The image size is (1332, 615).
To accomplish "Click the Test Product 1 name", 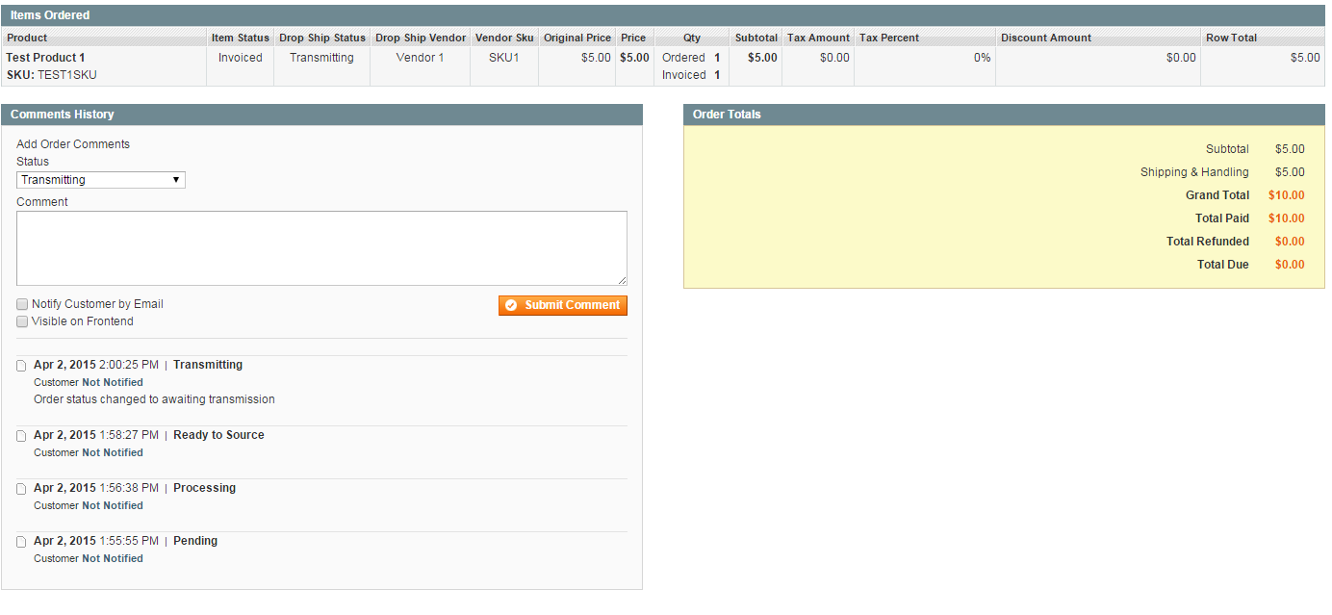I will (45, 58).
